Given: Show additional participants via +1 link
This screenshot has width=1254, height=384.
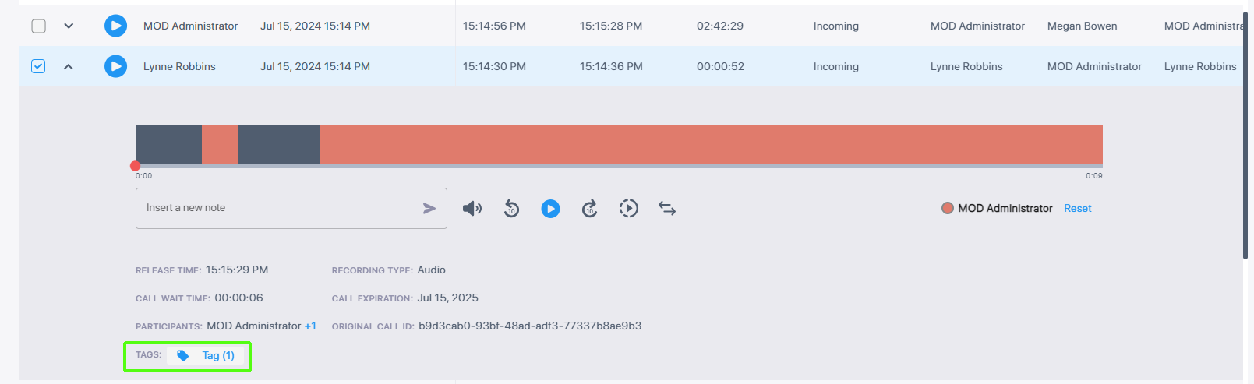Looking at the screenshot, I should [x=310, y=326].
